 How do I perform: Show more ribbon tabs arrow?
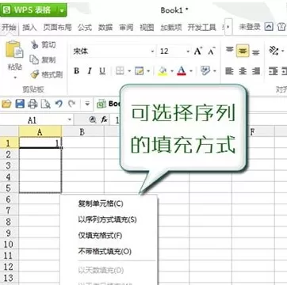228,27
